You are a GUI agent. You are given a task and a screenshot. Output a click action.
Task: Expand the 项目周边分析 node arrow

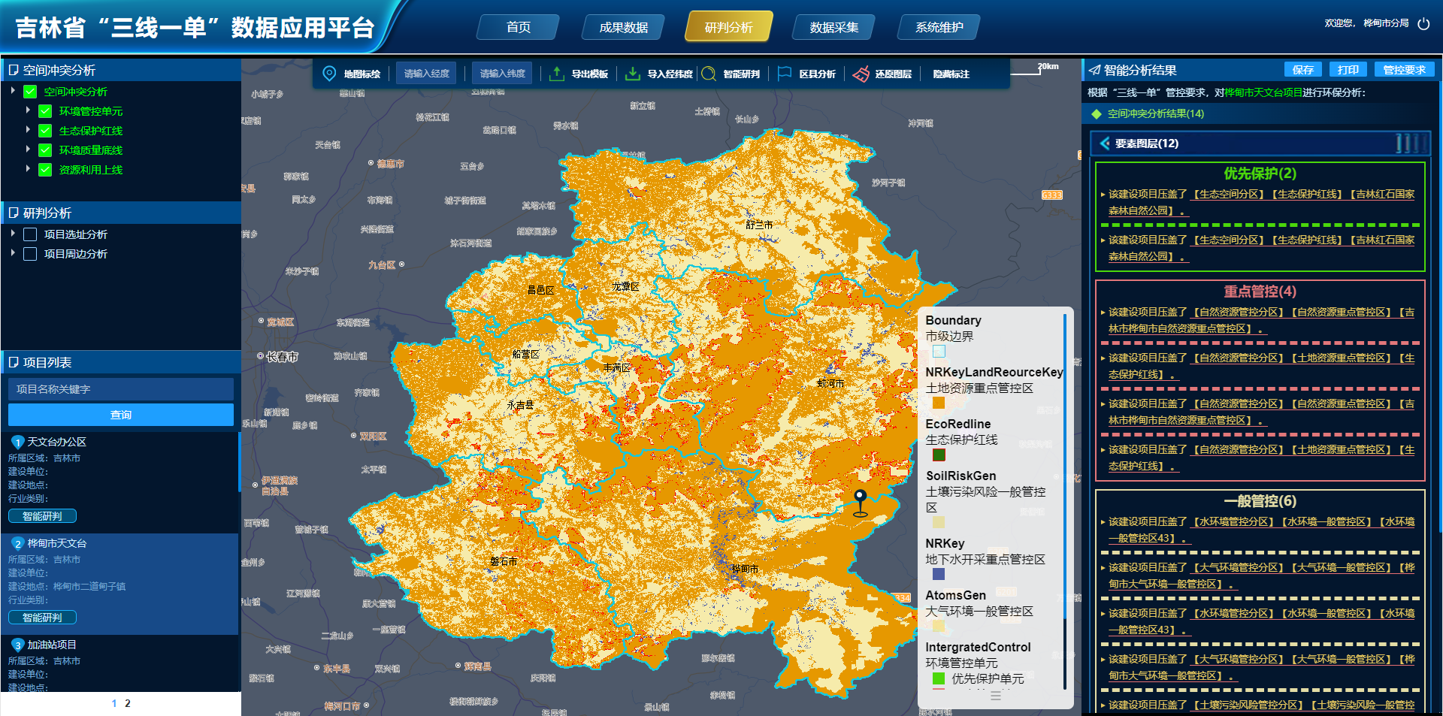tap(13, 253)
